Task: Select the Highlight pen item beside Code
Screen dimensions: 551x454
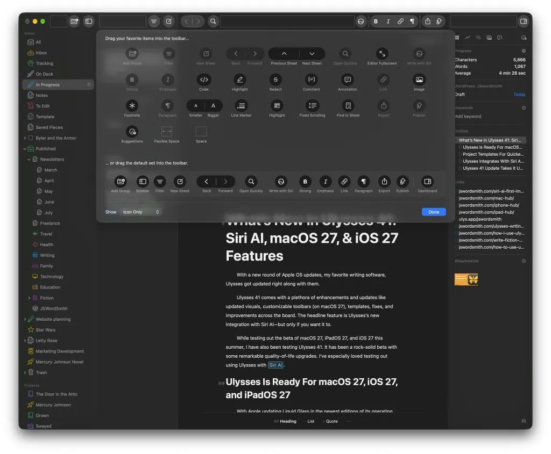Action: pos(239,80)
